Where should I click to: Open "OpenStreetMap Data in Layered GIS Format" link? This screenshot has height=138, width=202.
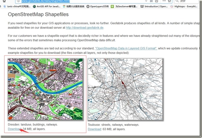click(126, 48)
